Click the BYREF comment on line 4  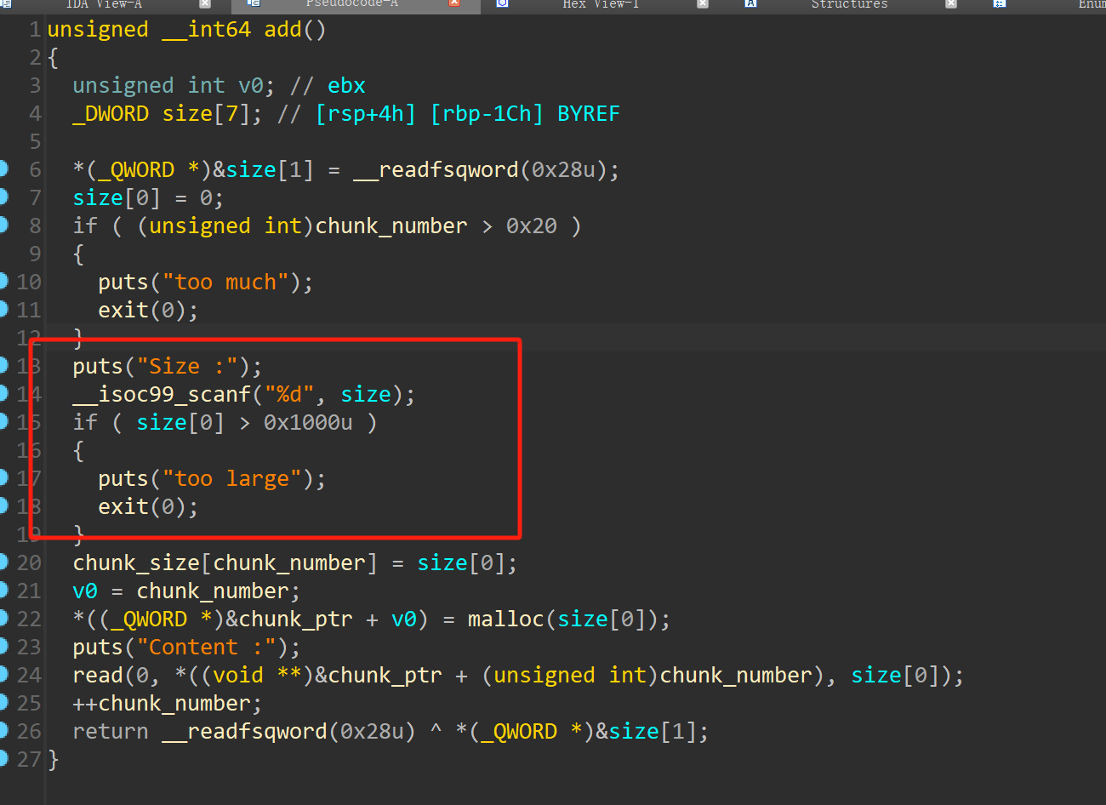coord(589,114)
